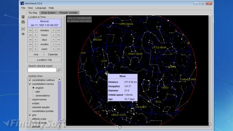Click the now button
The image size is (233, 131).
(36, 55)
